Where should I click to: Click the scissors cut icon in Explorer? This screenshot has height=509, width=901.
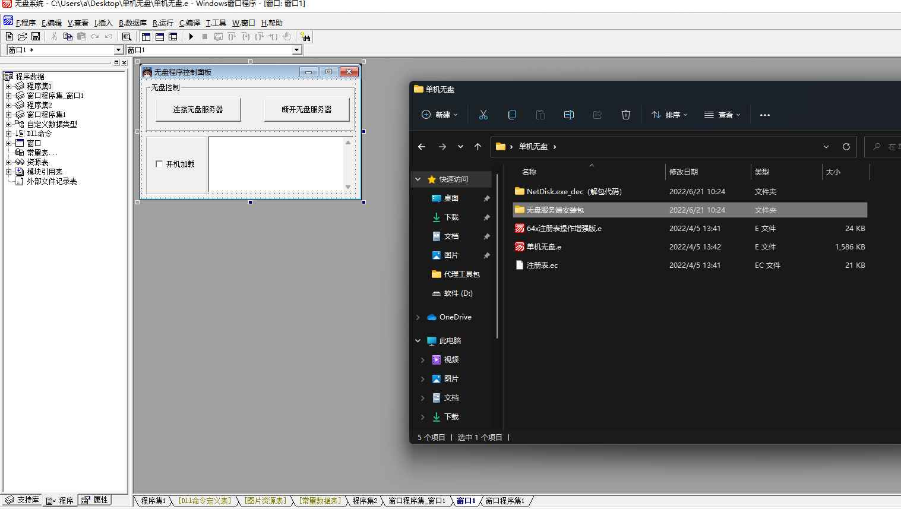pos(483,115)
